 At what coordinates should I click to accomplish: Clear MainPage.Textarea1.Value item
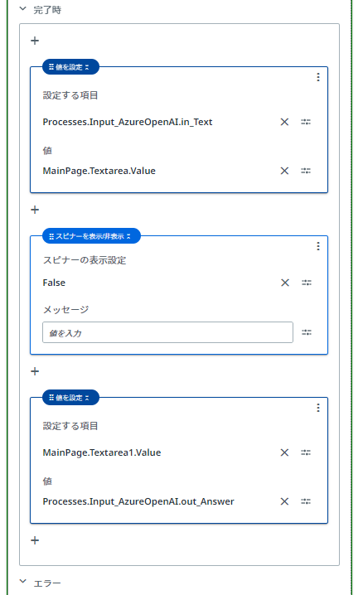point(284,452)
